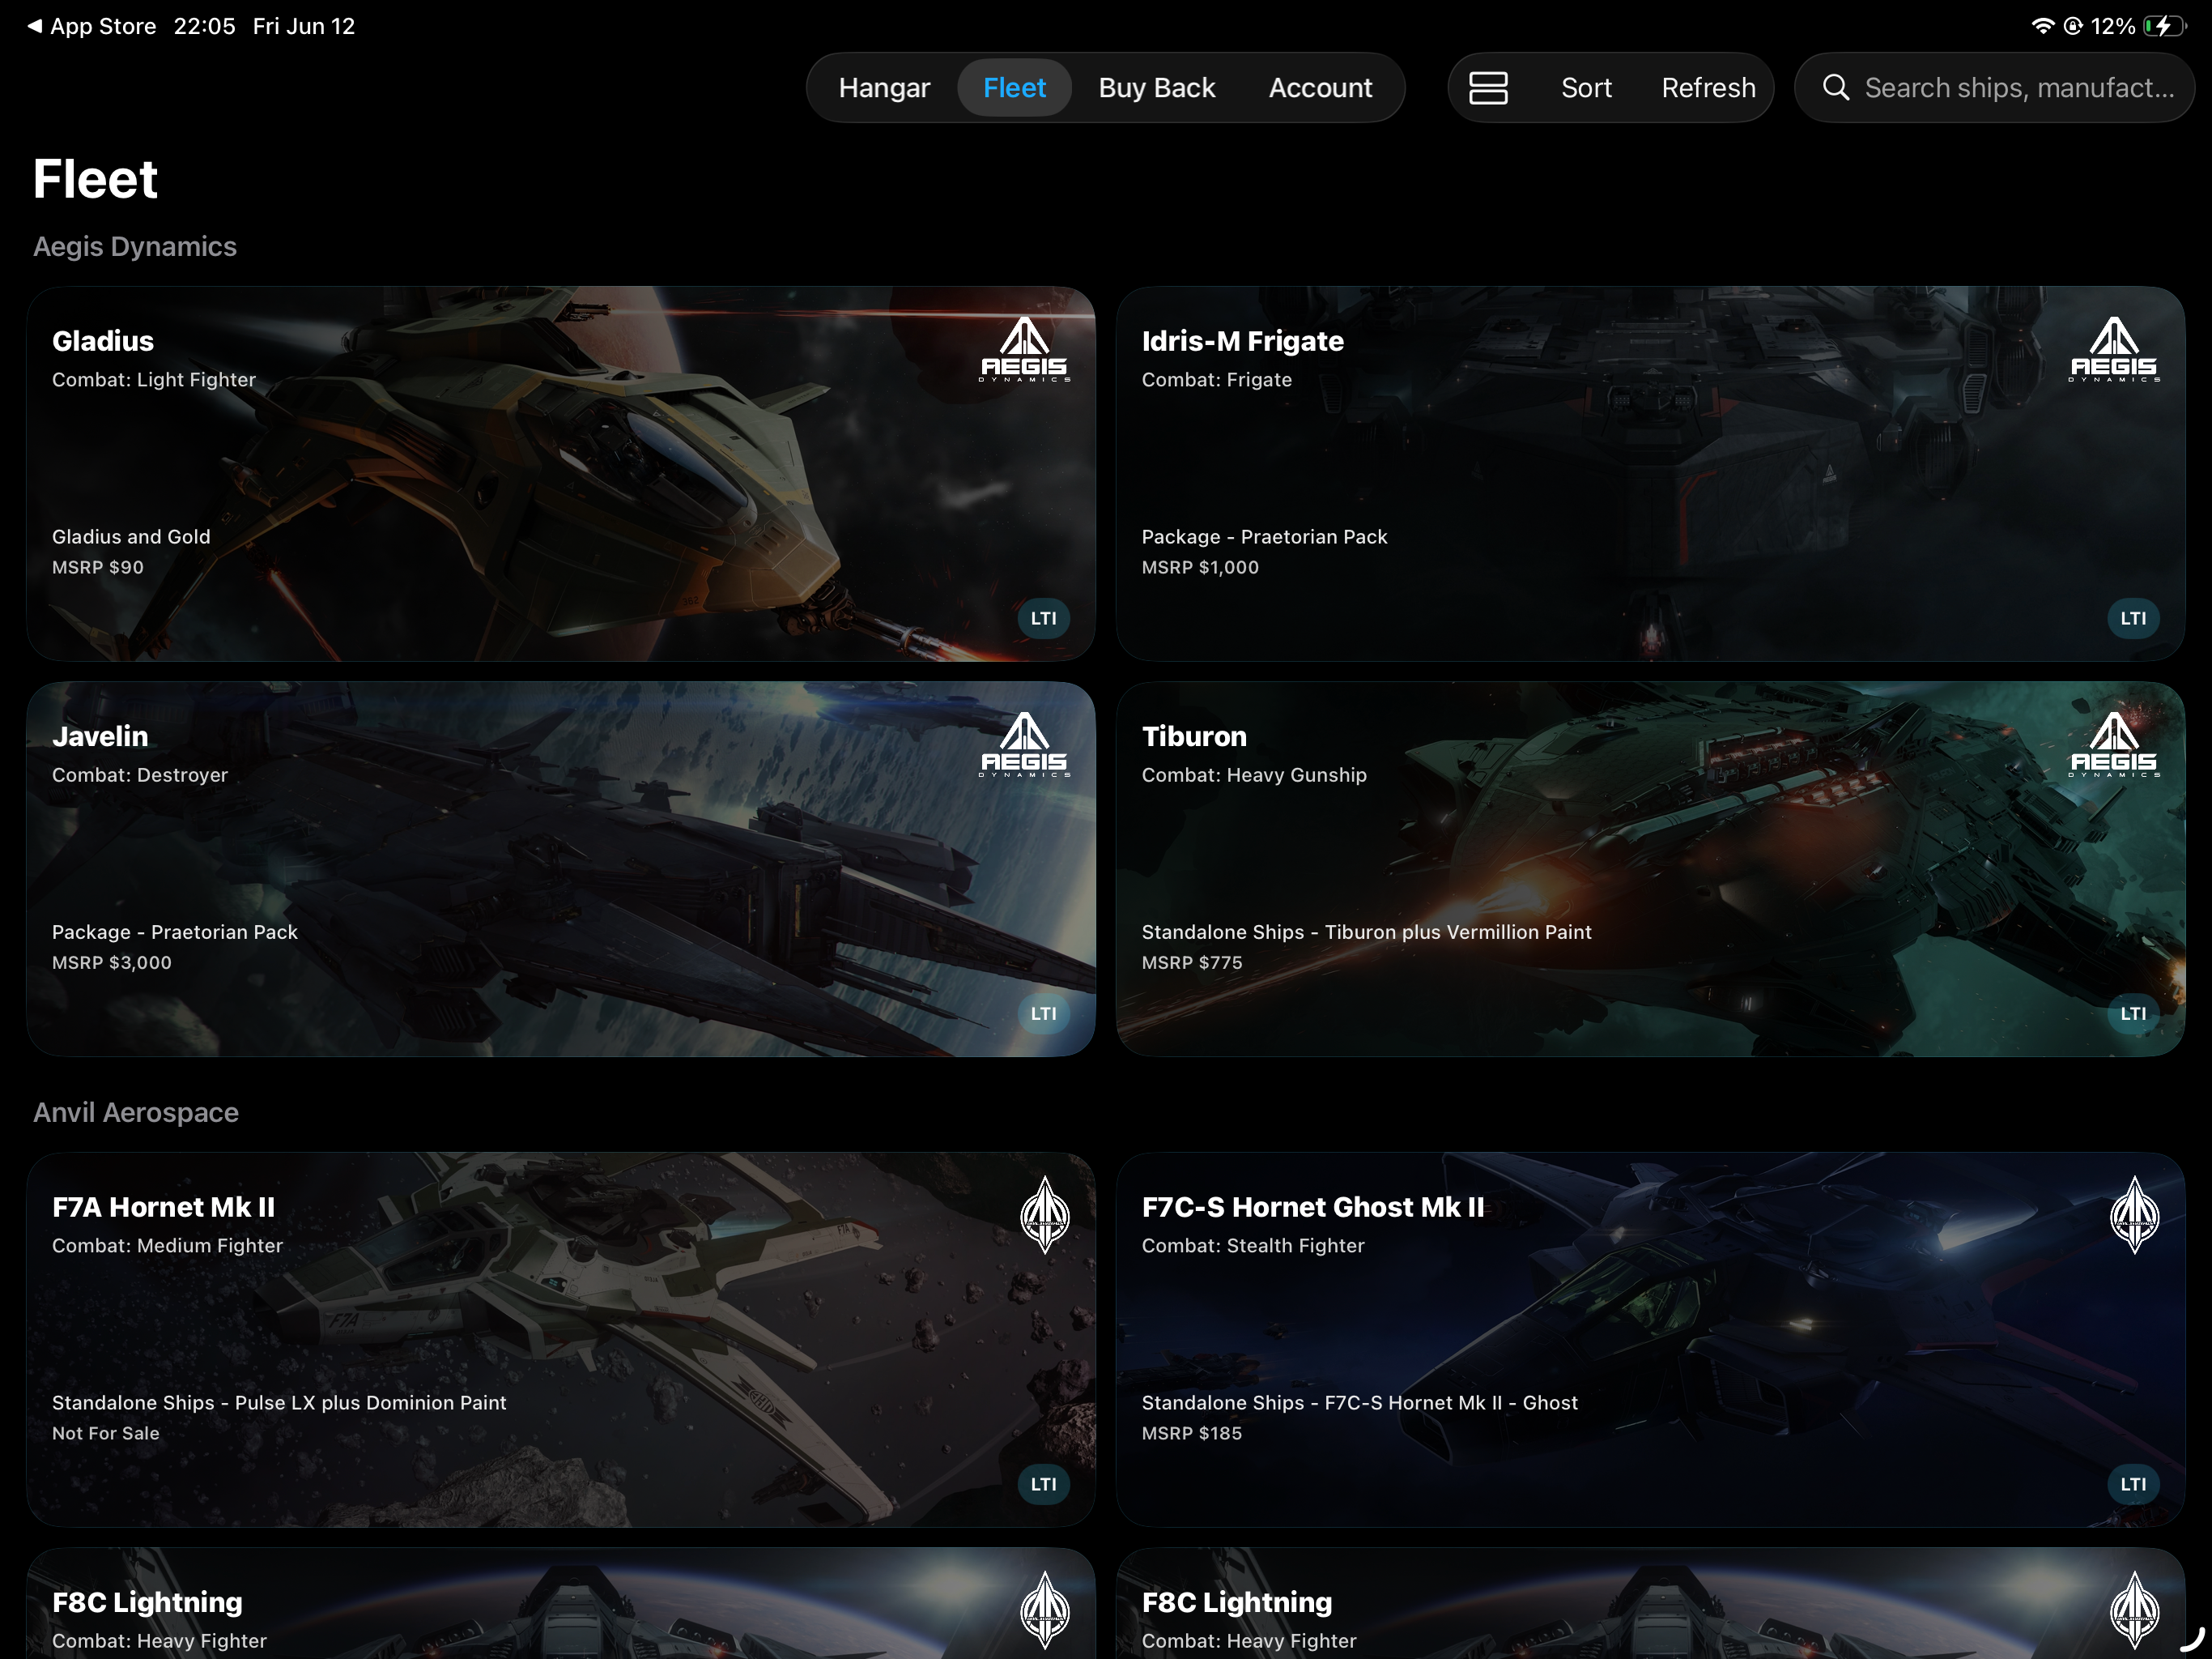Screen dimensions: 2212x1659
Task: Click the Fleet page title
Action: (95, 179)
